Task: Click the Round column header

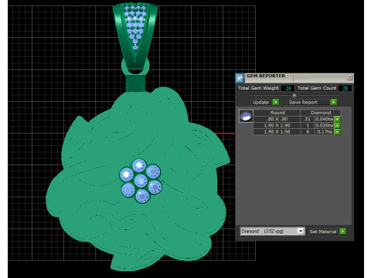Action: point(277,113)
